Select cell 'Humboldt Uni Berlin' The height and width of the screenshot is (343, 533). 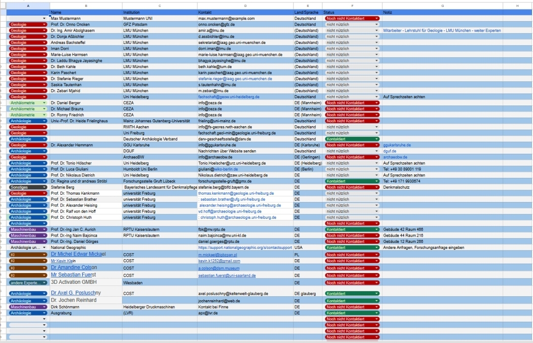point(160,169)
